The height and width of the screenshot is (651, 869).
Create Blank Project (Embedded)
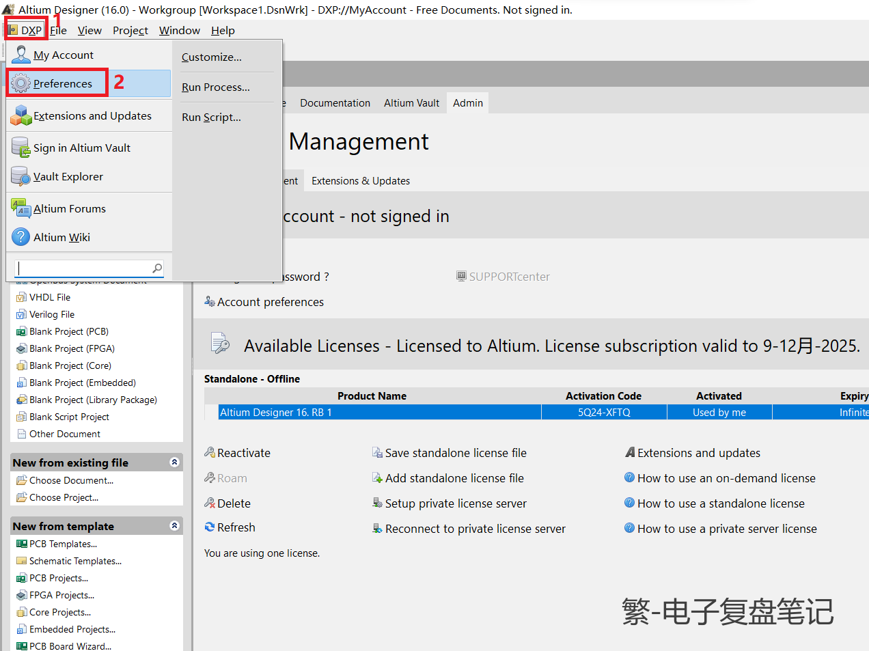tap(76, 383)
